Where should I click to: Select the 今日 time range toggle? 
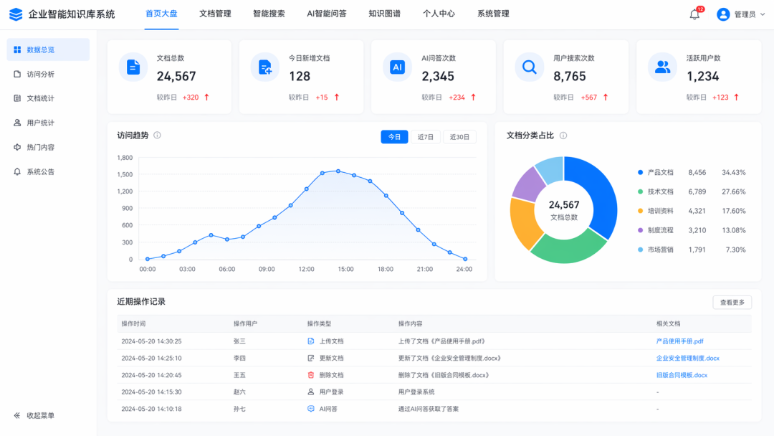394,137
